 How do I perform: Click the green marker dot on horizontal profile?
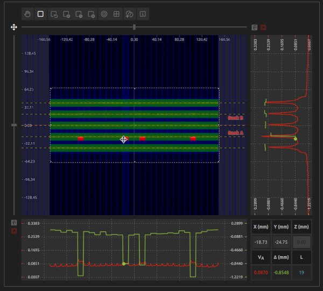click(124, 264)
